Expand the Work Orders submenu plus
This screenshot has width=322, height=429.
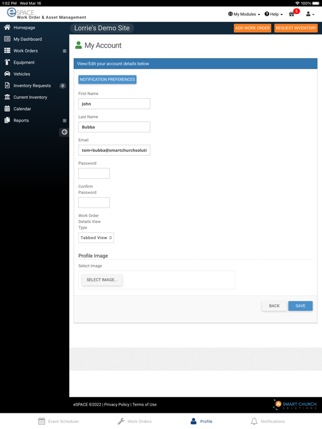tap(65, 51)
